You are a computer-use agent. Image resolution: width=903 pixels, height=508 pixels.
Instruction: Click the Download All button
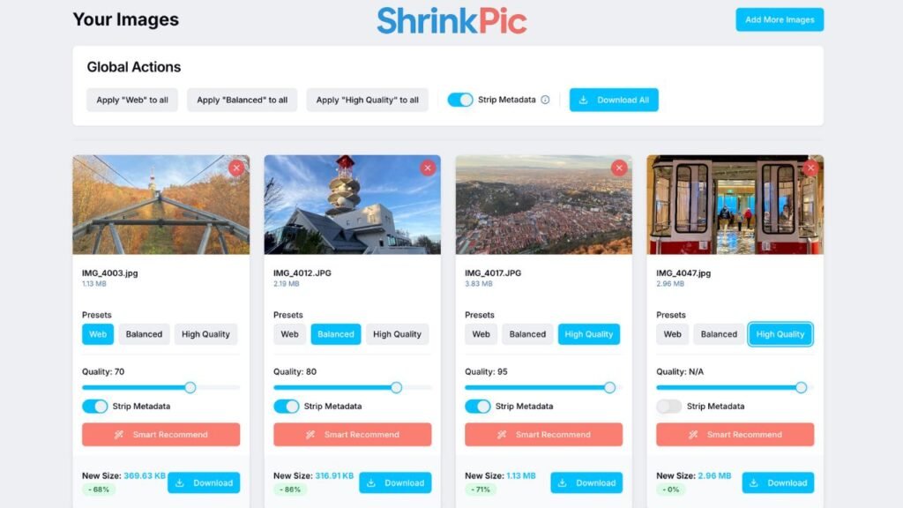(614, 100)
